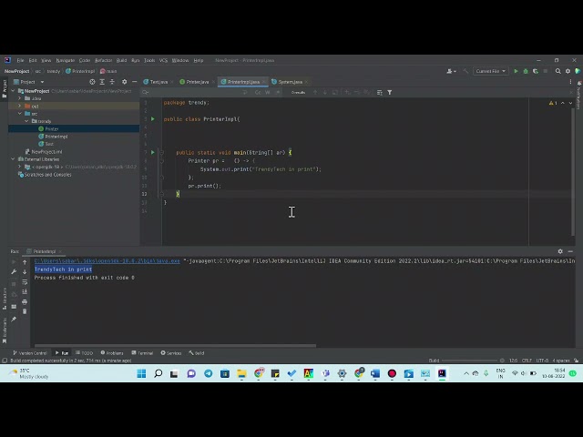Collapse External Libraries node
The image size is (583, 437).
pyautogui.click(x=14, y=159)
